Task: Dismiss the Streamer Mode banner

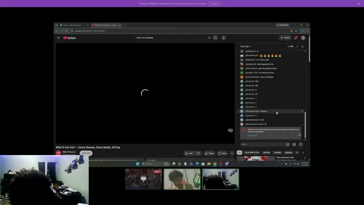Action: [x=359, y=4]
